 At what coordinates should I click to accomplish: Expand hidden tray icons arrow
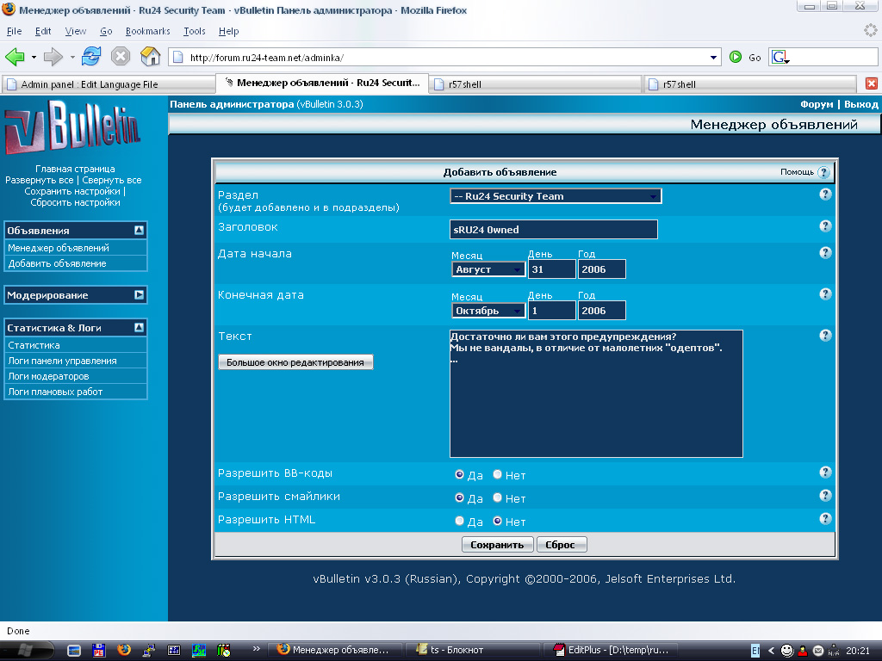[771, 651]
